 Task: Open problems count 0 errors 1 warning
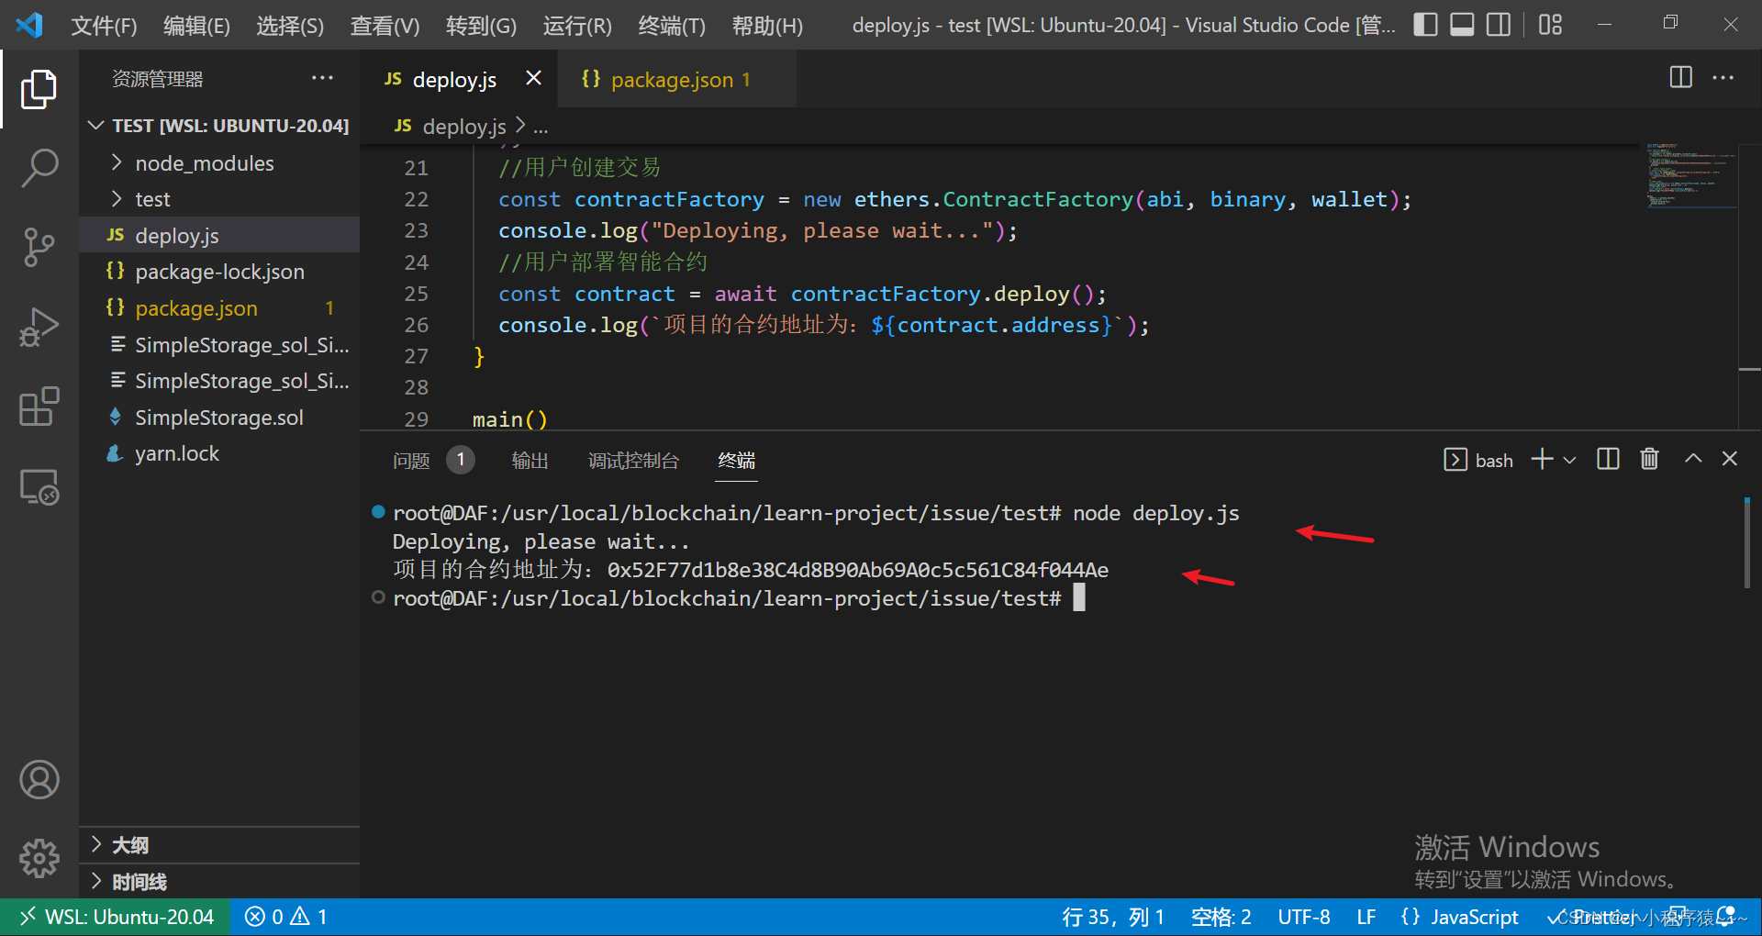285,917
